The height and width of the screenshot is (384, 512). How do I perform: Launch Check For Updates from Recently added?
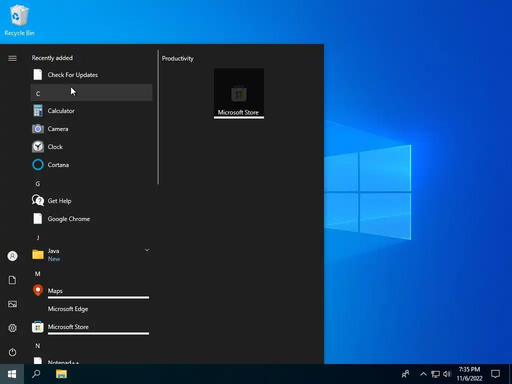pos(91,75)
